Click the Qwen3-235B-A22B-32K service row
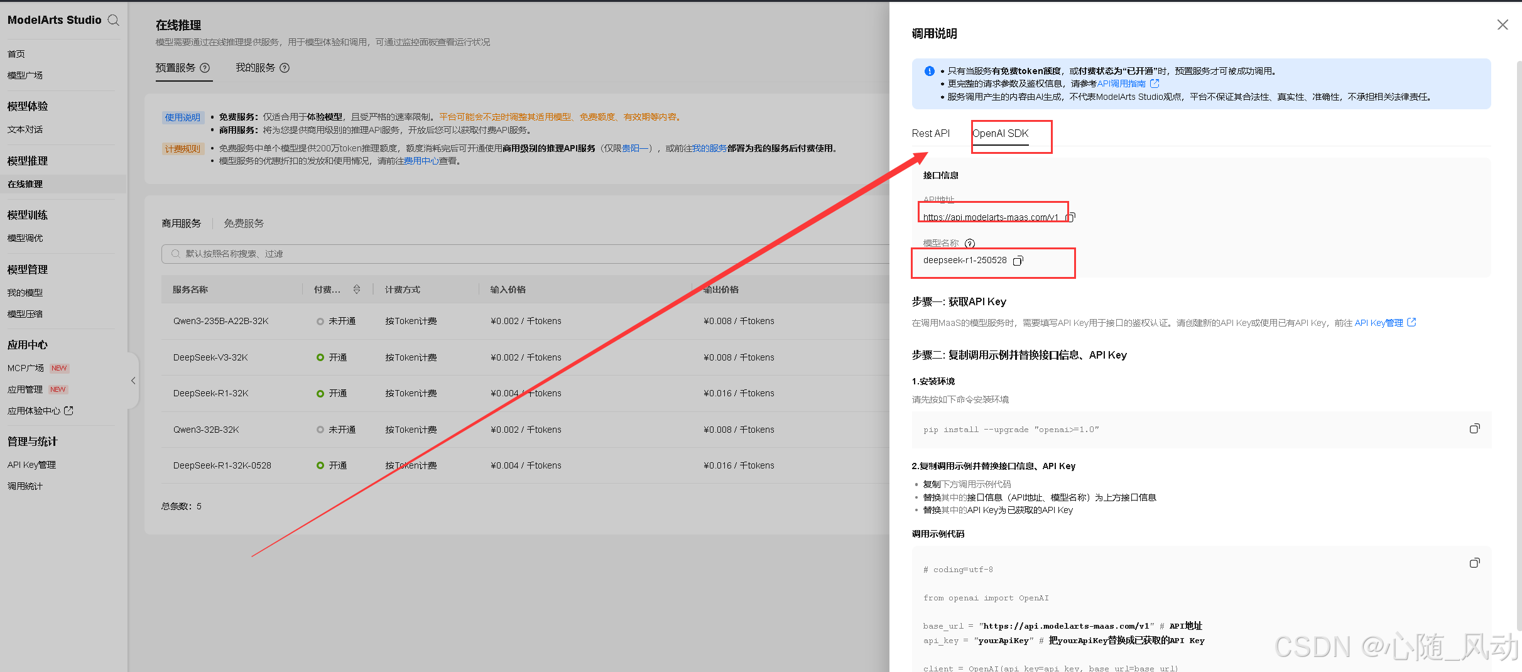The image size is (1522, 672). (525, 321)
